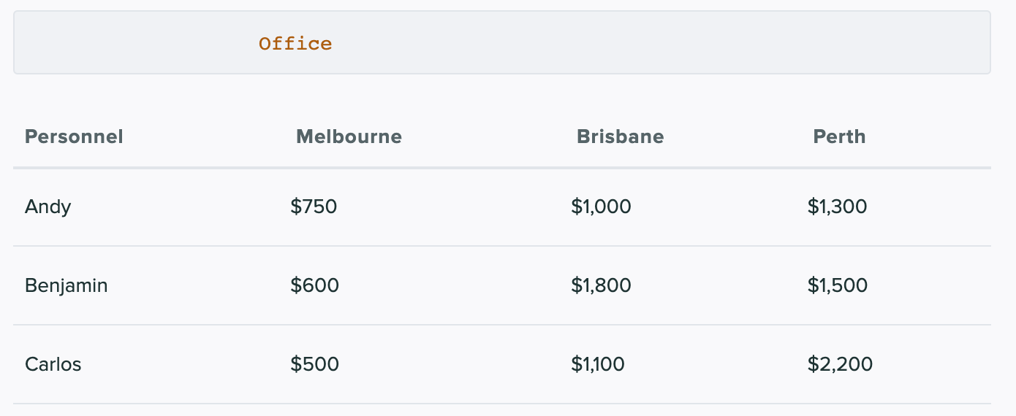Select the Perth column header
The width and height of the screenshot is (1016, 416).
click(x=839, y=136)
